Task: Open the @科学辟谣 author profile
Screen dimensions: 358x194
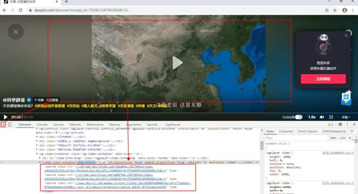Action: 14,100
